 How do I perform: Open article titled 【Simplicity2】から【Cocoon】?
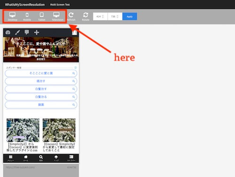(22, 147)
